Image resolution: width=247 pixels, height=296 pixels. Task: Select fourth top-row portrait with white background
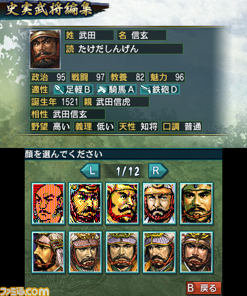click(x=159, y=203)
